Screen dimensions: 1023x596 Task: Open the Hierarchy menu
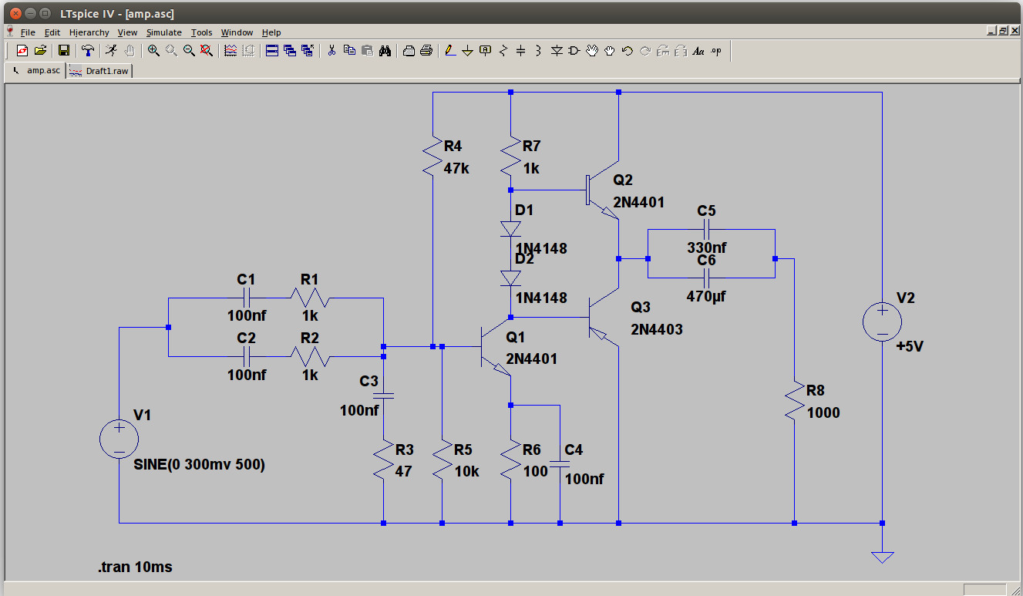89,32
